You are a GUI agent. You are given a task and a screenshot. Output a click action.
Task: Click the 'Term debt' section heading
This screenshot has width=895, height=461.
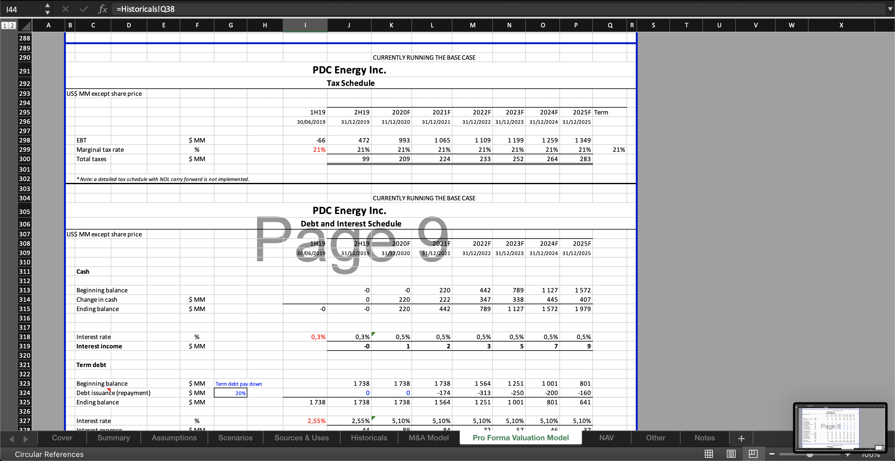pos(91,365)
